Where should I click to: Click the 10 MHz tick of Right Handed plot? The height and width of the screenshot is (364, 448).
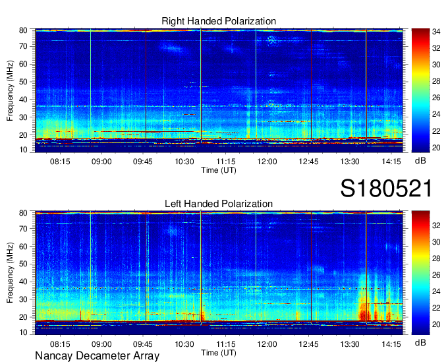[23, 150]
